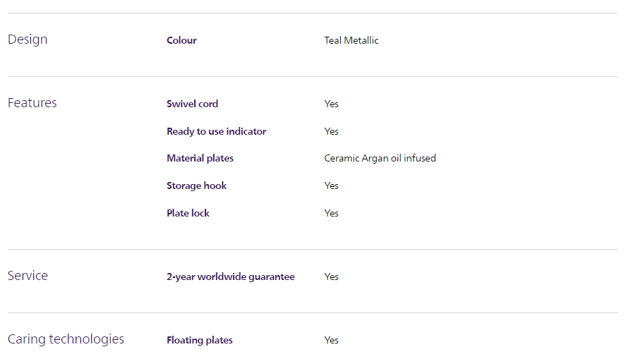Viewport: 624px width, 359px height.
Task: Click the Yes value beside Ready to use indicator
Action: [x=331, y=131]
